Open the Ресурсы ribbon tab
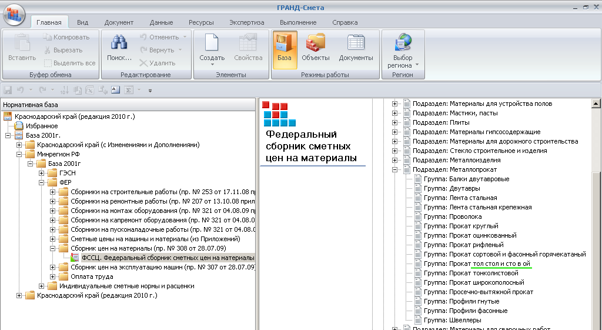 [201, 22]
